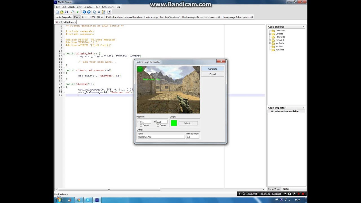Click the green Compile play icon

pos(78,12)
